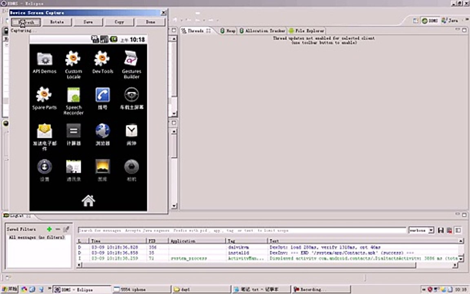Save the LogCat log with floppy icon
470x294 pixels.
click(441, 230)
